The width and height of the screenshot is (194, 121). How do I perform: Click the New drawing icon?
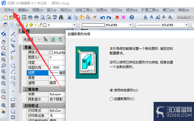click(x=5, y=17)
